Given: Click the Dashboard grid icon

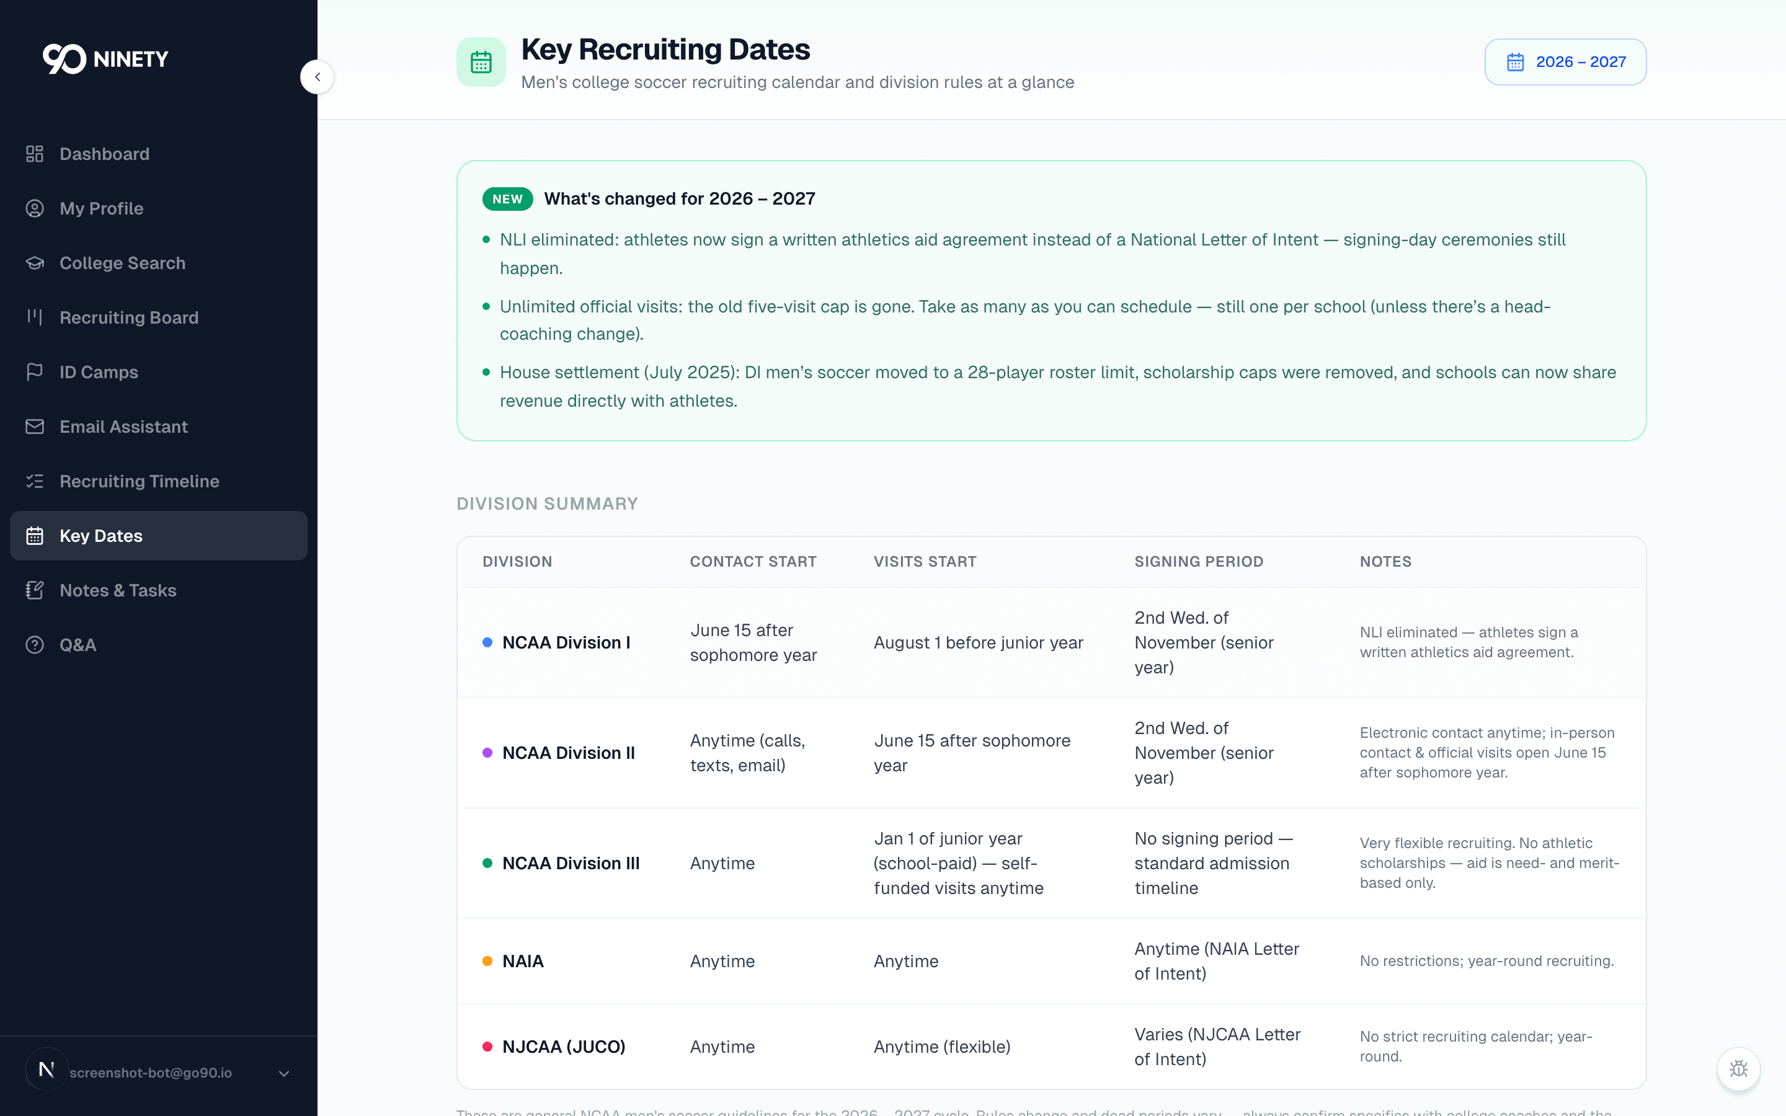Looking at the screenshot, I should pos(35,154).
